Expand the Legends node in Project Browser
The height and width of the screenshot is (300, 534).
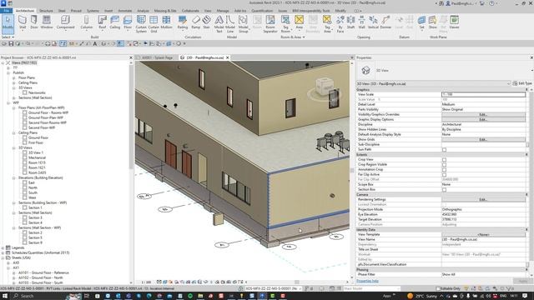pos(3,247)
